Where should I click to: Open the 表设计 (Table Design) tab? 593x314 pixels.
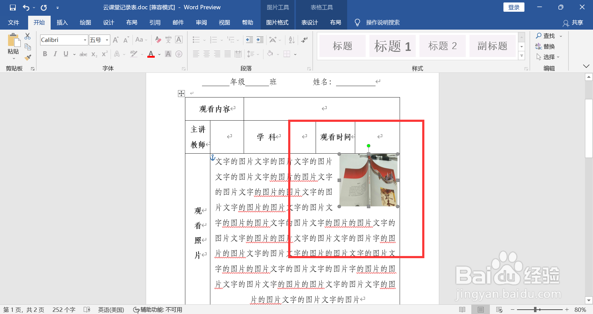pyautogui.click(x=309, y=22)
